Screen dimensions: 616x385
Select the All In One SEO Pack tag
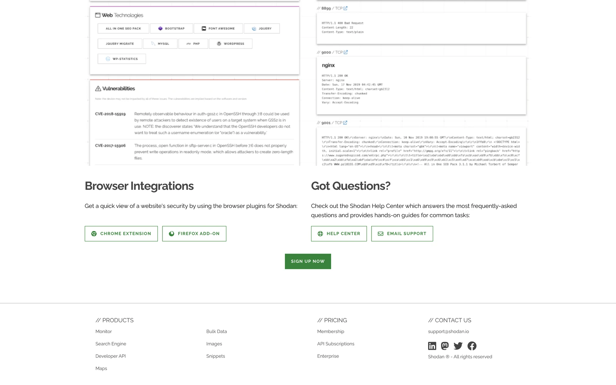pyautogui.click(x=124, y=28)
